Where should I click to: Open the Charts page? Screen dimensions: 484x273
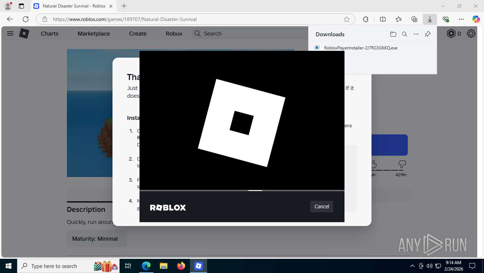[49, 33]
